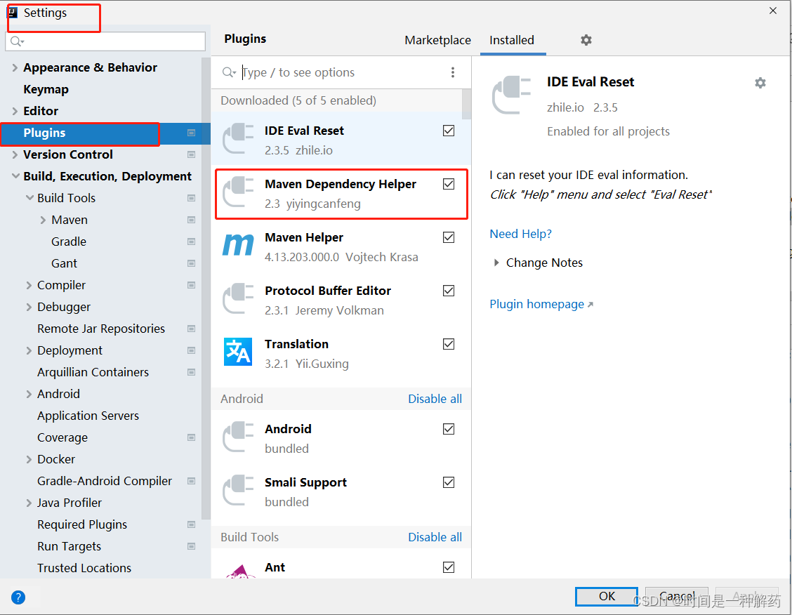The width and height of the screenshot is (792, 615).
Task: Click the Cancel button
Action: (x=677, y=596)
